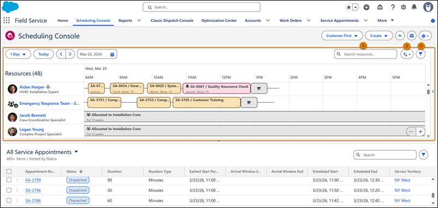Go to the Home tab
Image resolution: width=438 pixels, height=208 pixels.
point(63,20)
